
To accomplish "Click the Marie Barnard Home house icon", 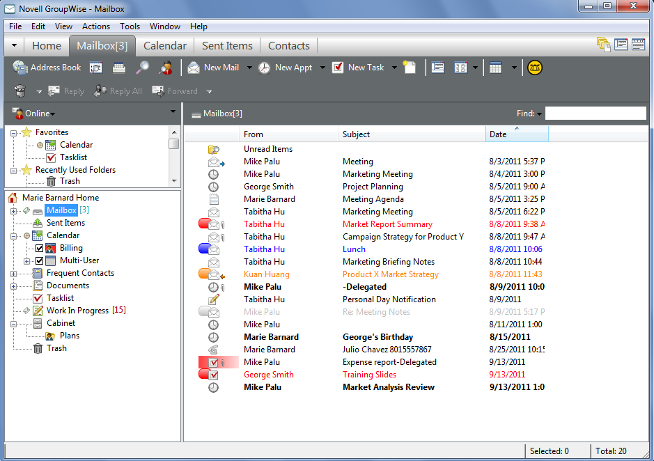I will [13, 198].
